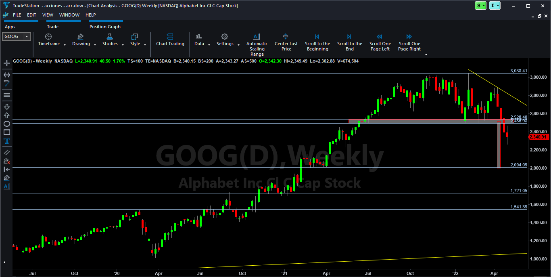Select the down arrow drawing tool

pyautogui.click(x=7, y=107)
